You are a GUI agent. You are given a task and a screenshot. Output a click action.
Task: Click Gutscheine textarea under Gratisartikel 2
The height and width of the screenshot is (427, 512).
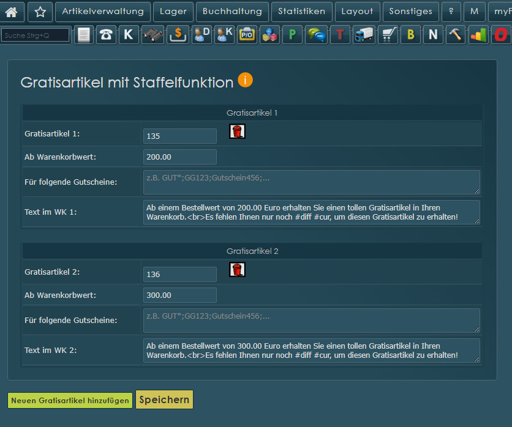click(x=312, y=321)
